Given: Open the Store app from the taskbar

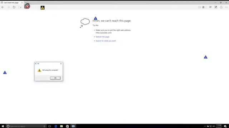Looking at the screenshot, I should pos(67,126).
